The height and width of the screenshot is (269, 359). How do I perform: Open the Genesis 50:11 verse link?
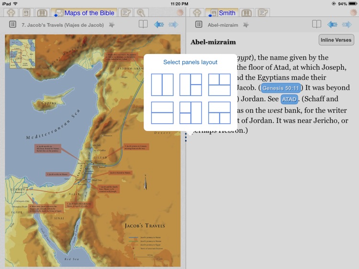280,88
